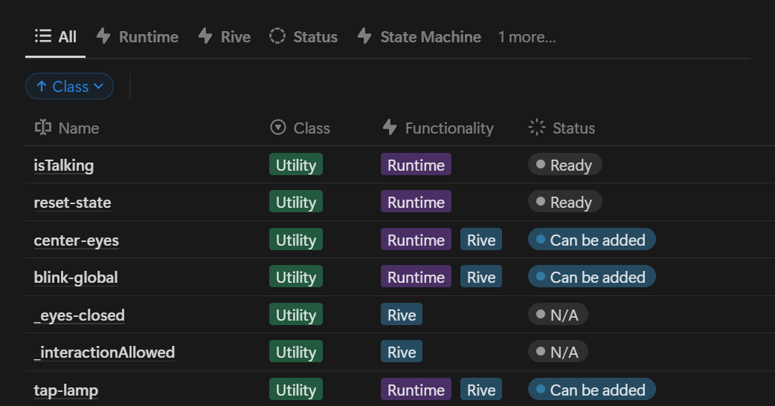This screenshot has width=775, height=406.
Task: Open the _interactionAllowed page
Action: (x=104, y=353)
